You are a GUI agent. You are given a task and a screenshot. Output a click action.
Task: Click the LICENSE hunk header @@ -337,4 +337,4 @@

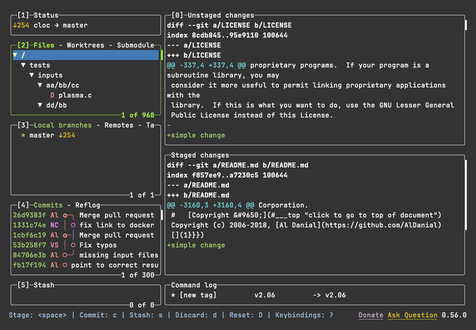pyautogui.click(x=207, y=65)
